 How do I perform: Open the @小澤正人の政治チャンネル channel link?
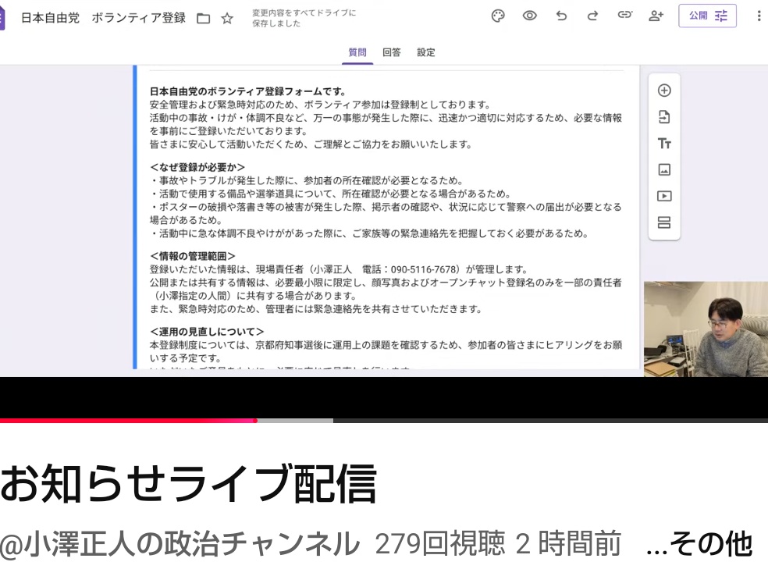(180, 543)
